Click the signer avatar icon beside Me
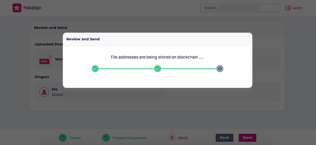 [x=44, y=92]
